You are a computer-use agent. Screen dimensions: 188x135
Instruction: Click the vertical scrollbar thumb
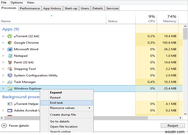[x=185, y=34]
